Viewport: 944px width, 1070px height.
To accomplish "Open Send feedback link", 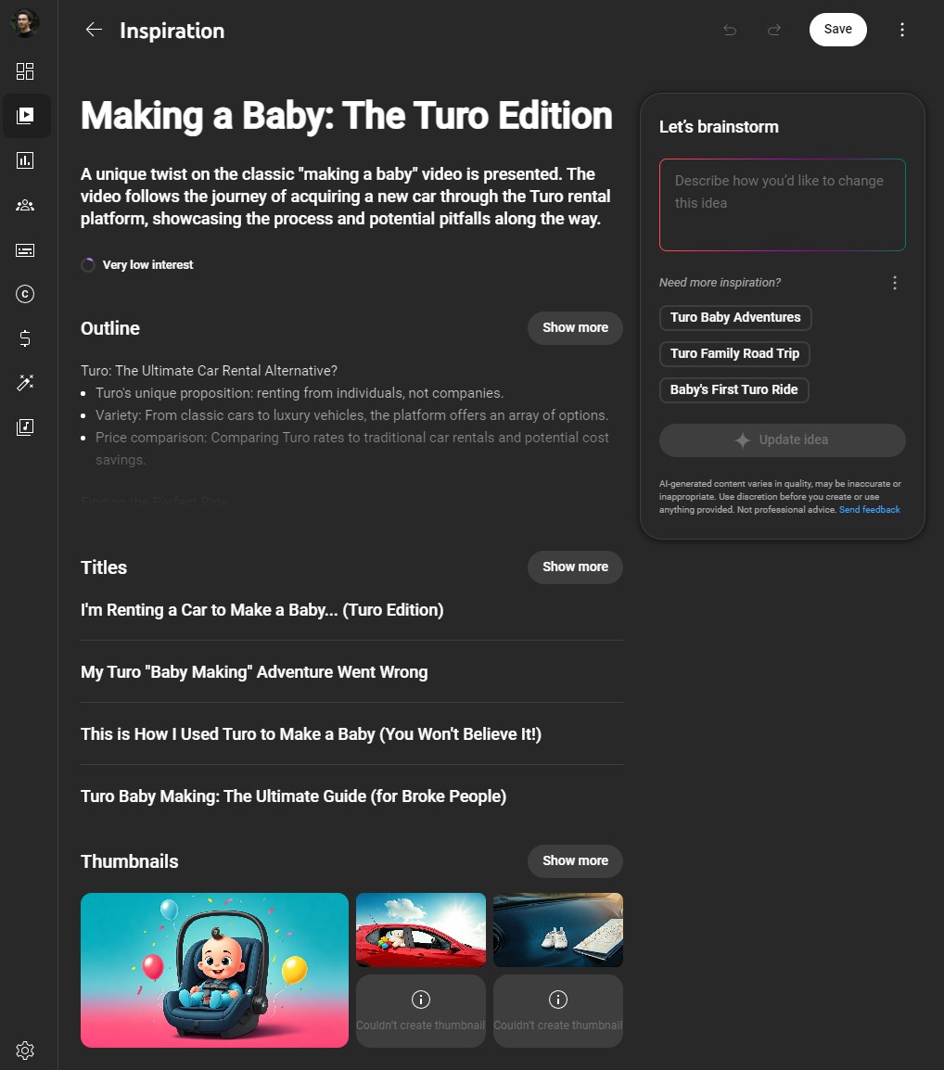I will click(x=870, y=509).
